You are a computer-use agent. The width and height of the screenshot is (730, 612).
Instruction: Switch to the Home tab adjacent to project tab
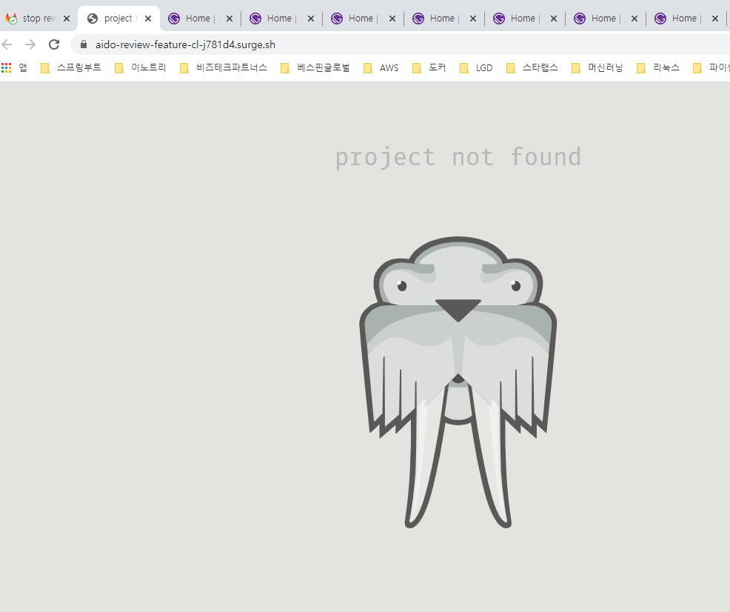(200, 19)
